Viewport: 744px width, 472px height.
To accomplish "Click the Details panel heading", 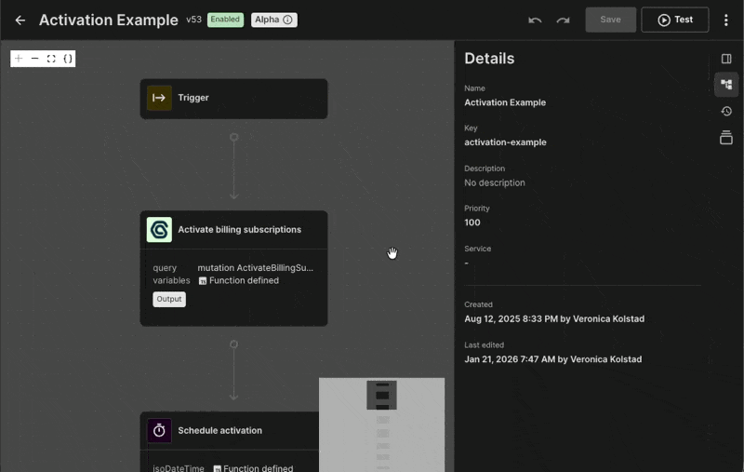I will click(489, 59).
